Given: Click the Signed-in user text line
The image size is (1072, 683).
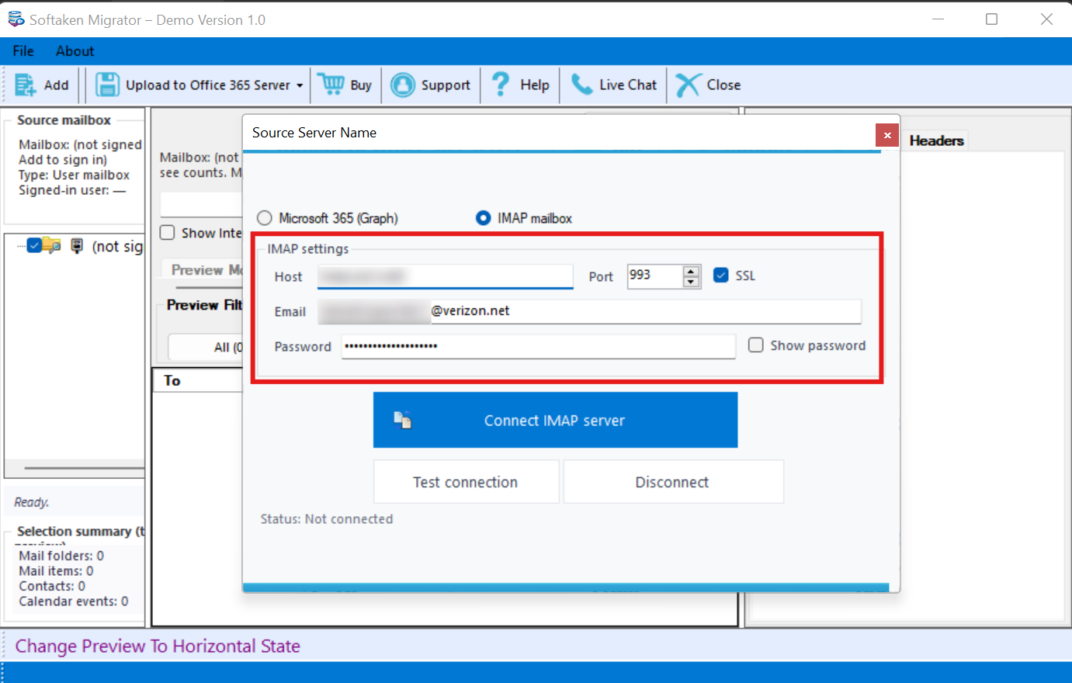Looking at the screenshot, I should [72, 190].
